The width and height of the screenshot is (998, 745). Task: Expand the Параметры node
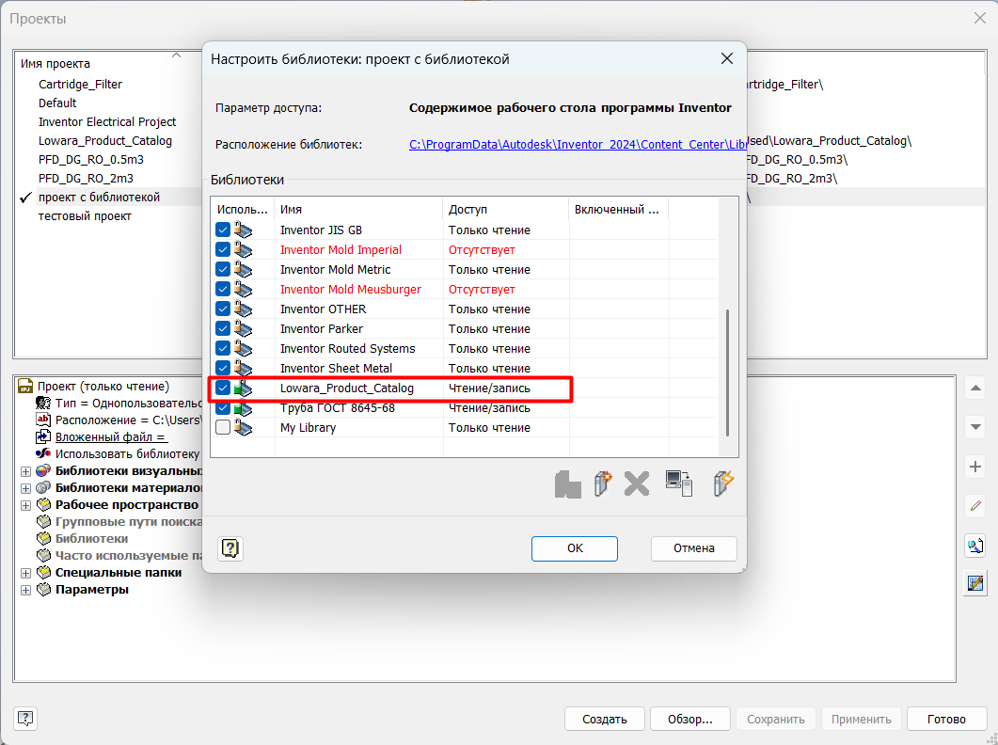coord(26,591)
